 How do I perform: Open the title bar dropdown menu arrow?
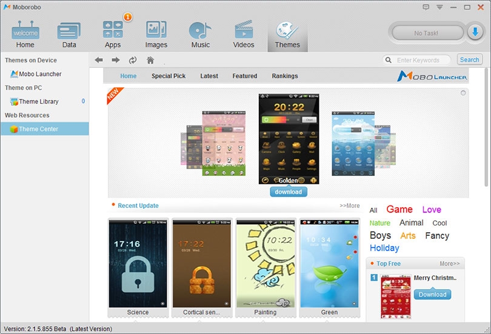tap(439, 7)
